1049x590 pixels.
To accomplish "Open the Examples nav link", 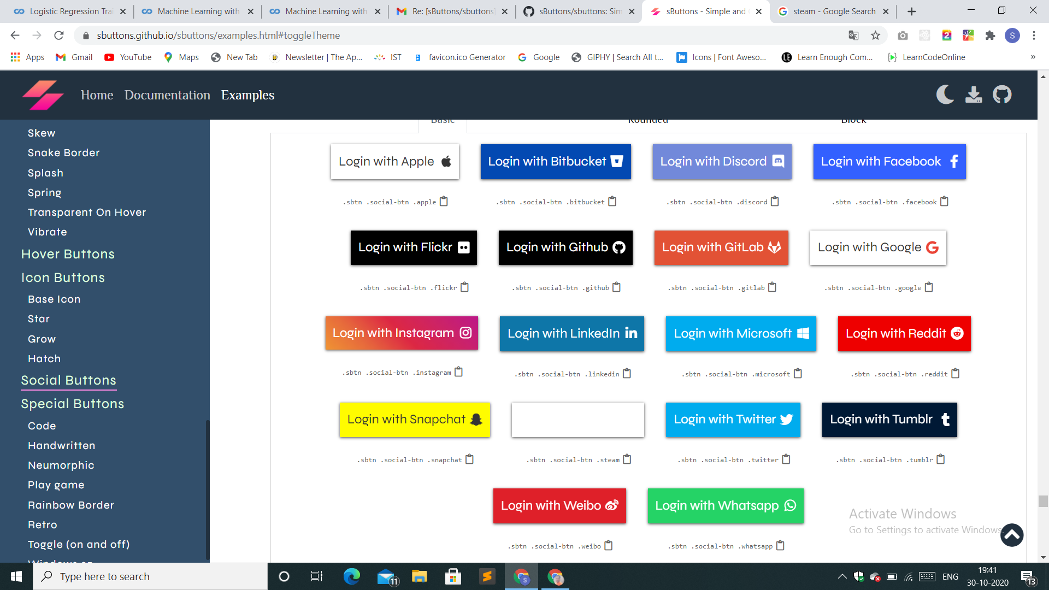I will (248, 95).
